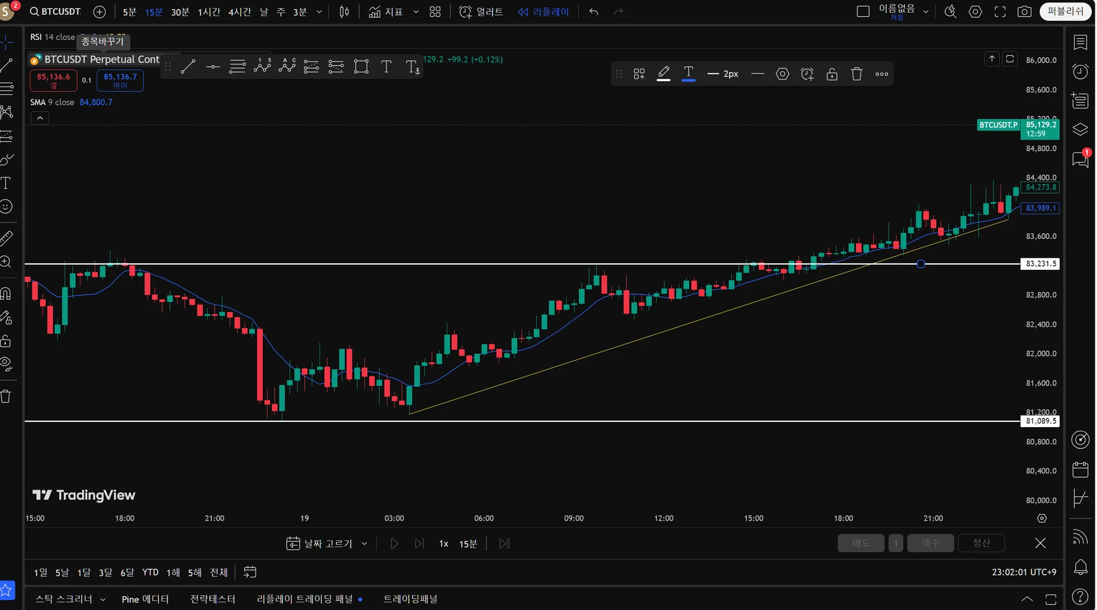The height and width of the screenshot is (610, 1097).
Task: Open the Pine 에디터 tab
Action: pyautogui.click(x=145, y=599)
